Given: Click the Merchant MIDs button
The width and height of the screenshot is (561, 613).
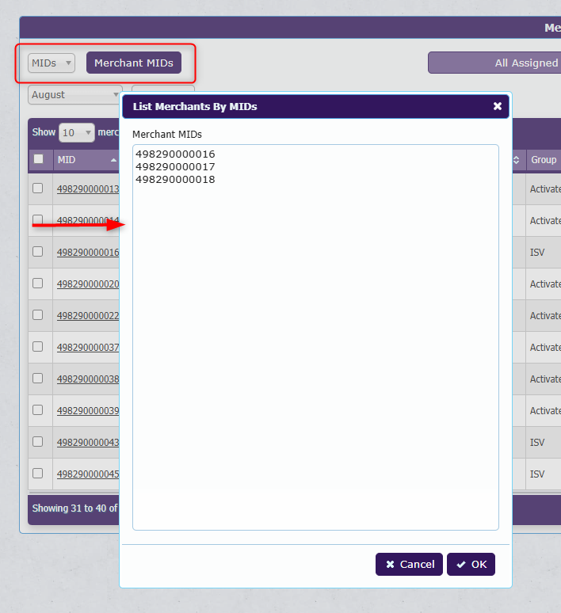Looking at the screenshot, I should point(134,63).
